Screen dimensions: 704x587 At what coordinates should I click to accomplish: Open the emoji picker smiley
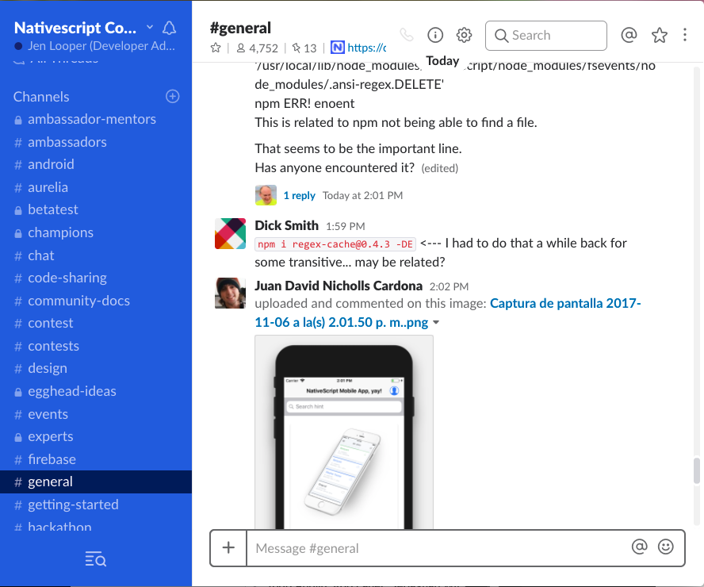tap(665, 547)
